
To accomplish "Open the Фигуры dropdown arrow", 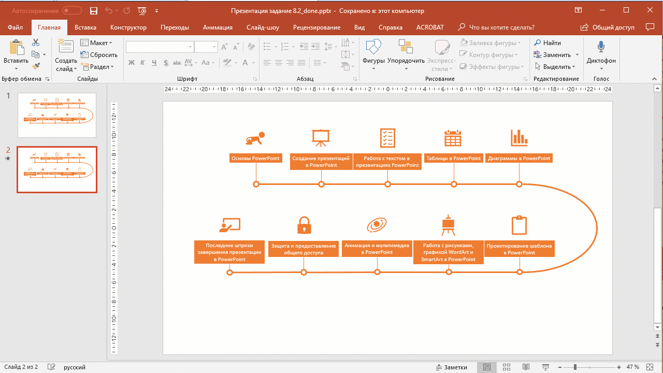I will tap(373, 68).
